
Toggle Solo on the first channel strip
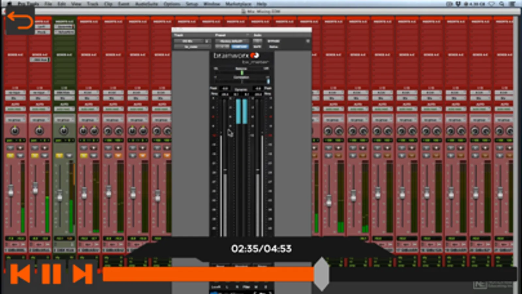point(10,155)
